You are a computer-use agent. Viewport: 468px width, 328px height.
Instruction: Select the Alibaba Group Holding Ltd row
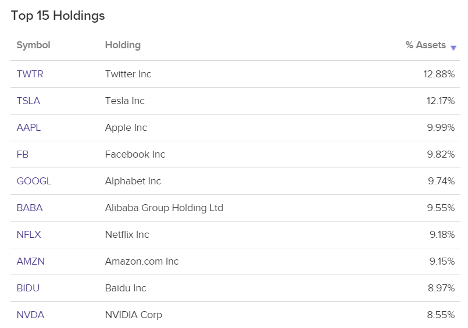click(x=235, y=208)
